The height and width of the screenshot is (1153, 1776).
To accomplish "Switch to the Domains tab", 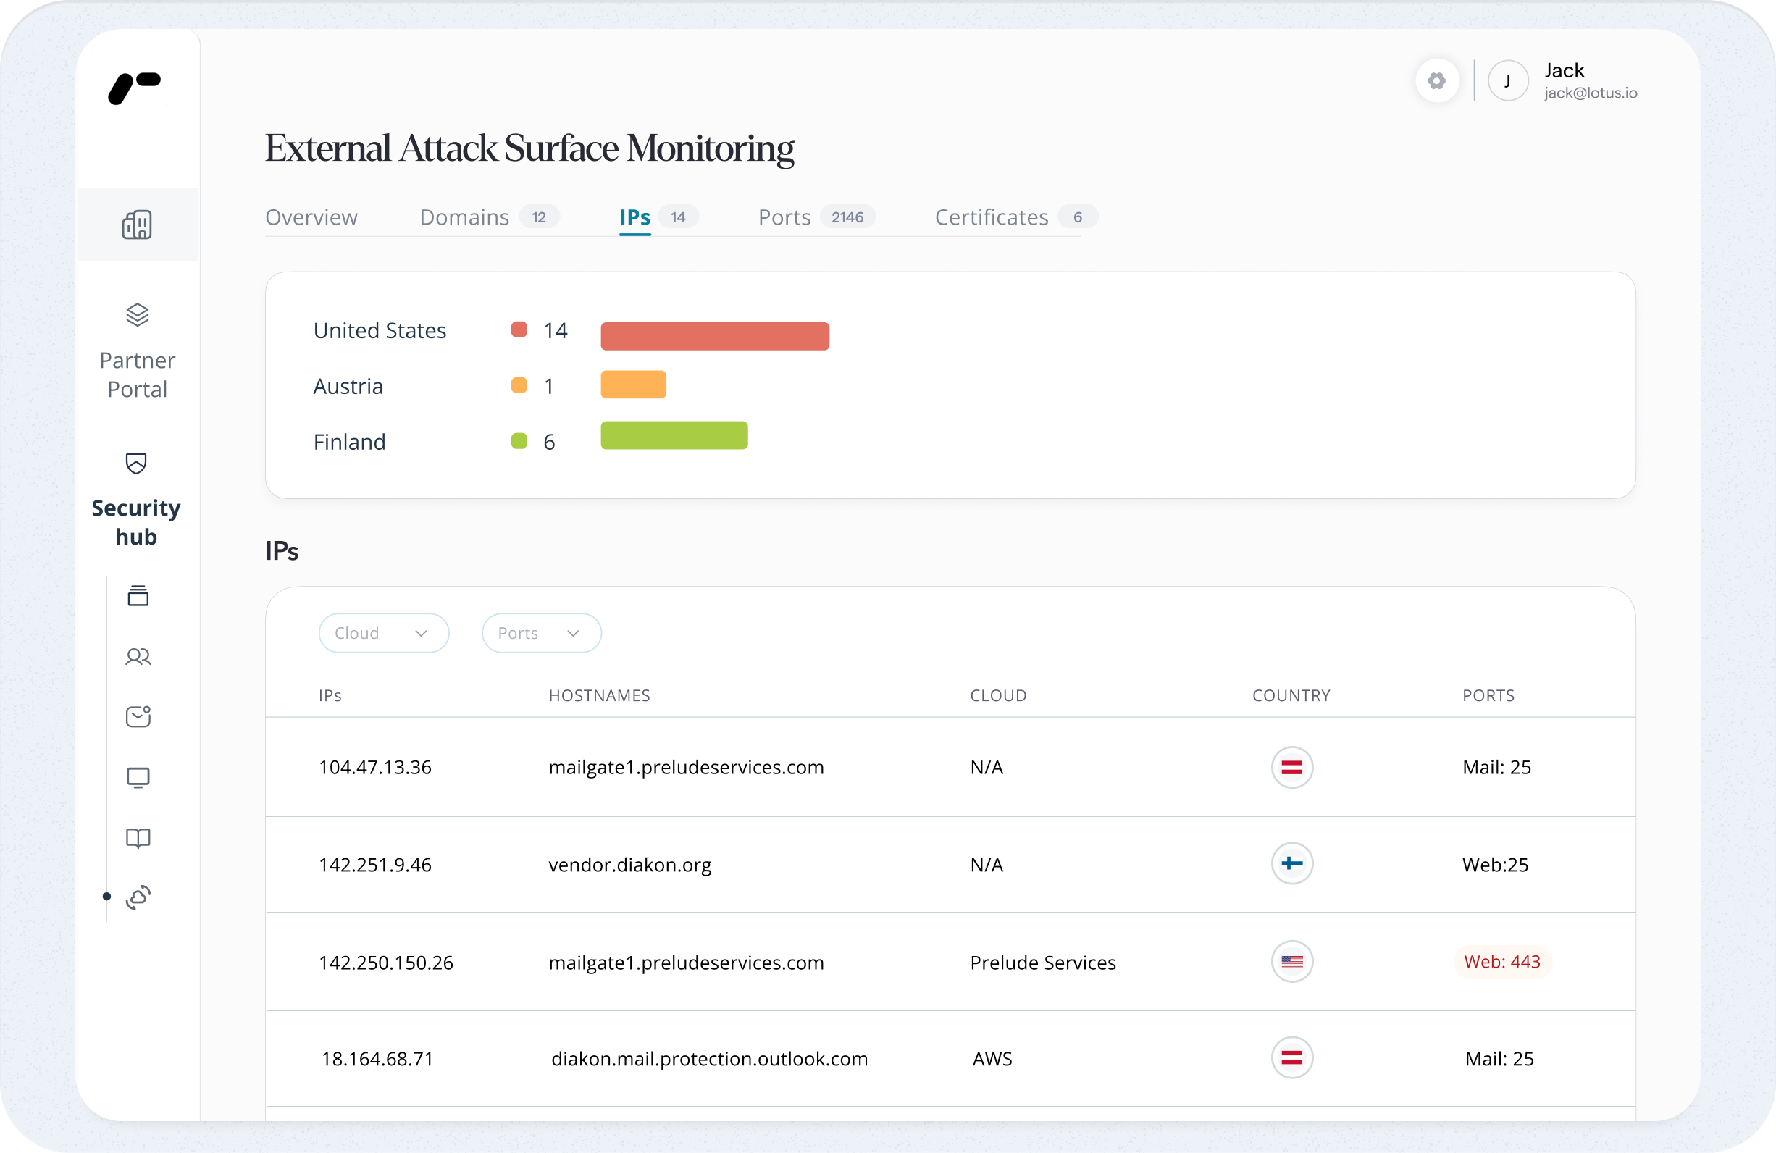I will (464, 217).
